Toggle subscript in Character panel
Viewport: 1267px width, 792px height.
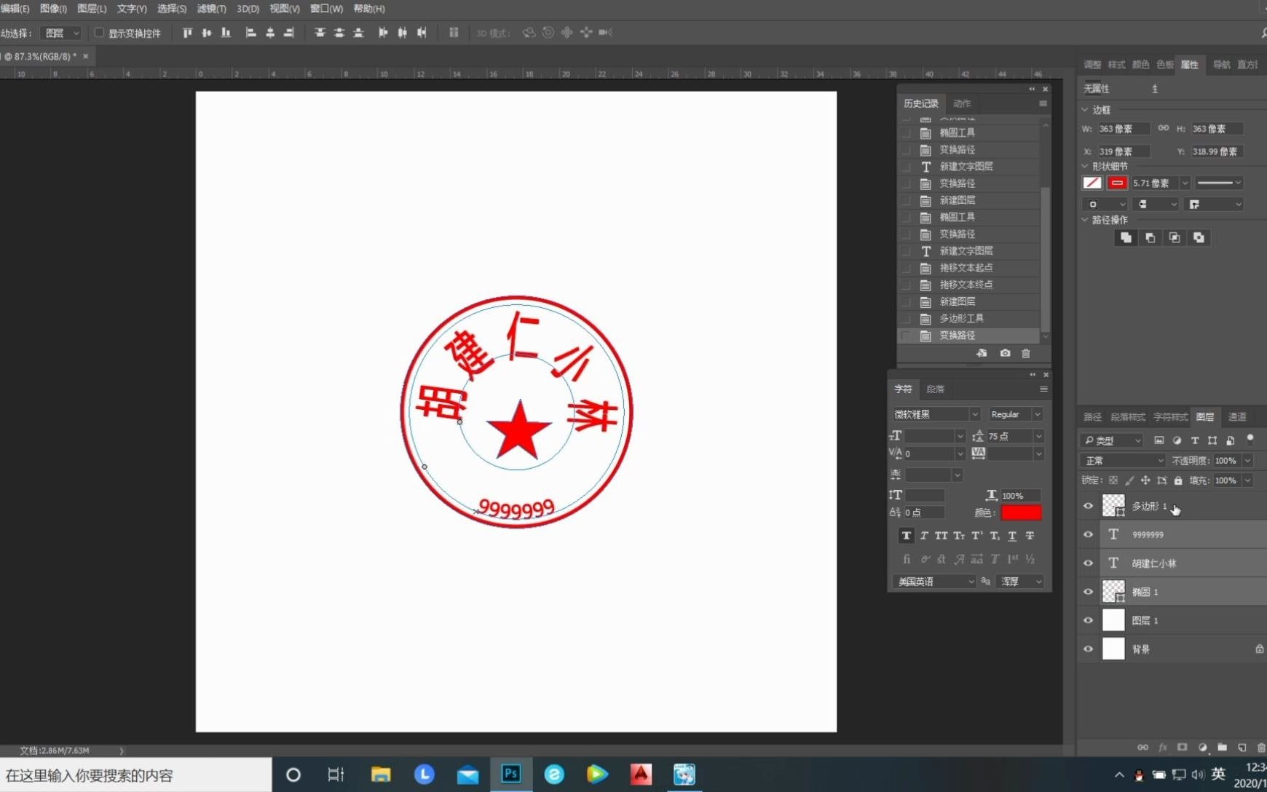pos(995,536)
